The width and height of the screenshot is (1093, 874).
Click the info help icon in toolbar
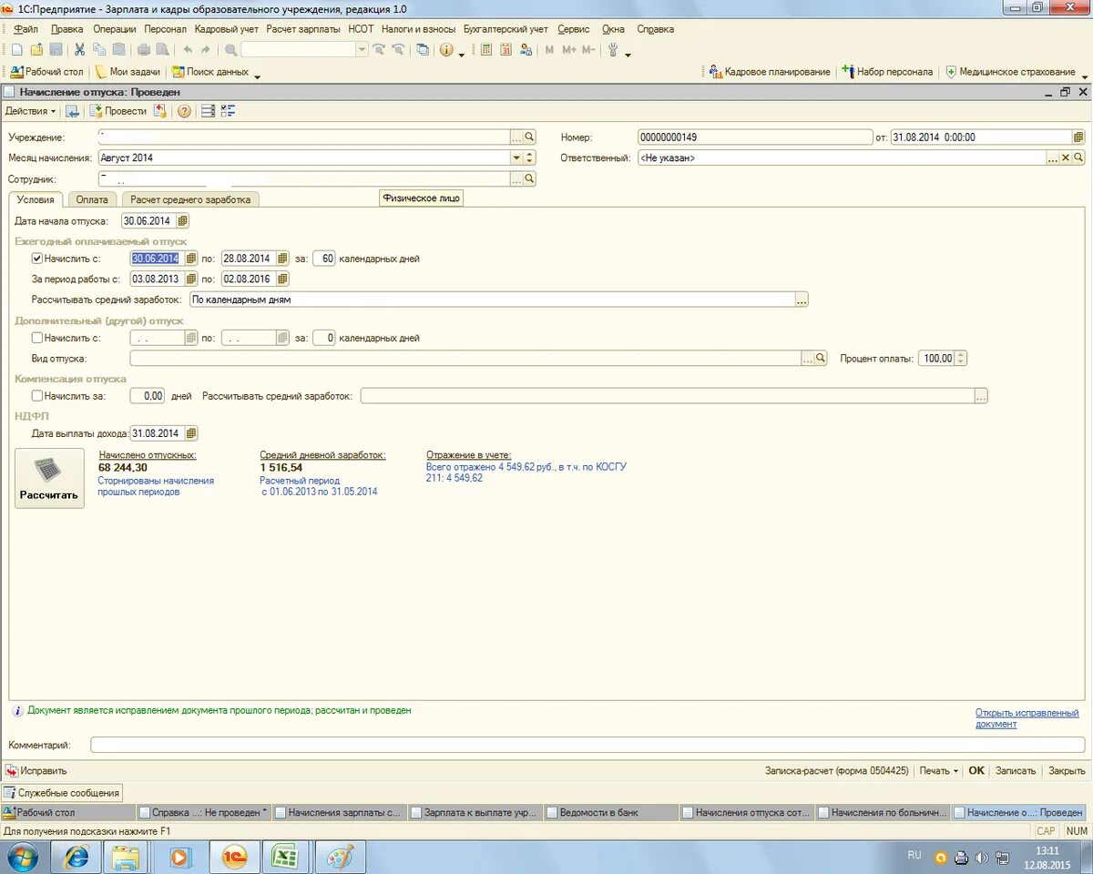pyautogui.click(x=446, y=50)
